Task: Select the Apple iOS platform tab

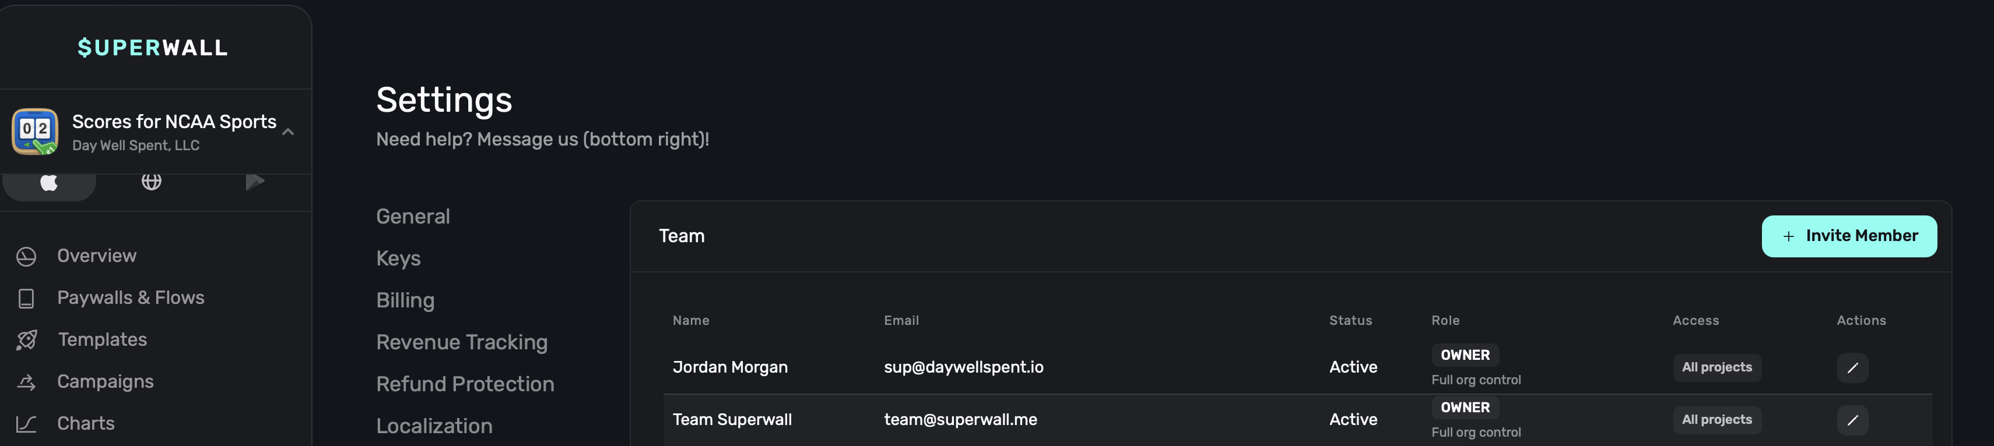Action: coord(49,182)
